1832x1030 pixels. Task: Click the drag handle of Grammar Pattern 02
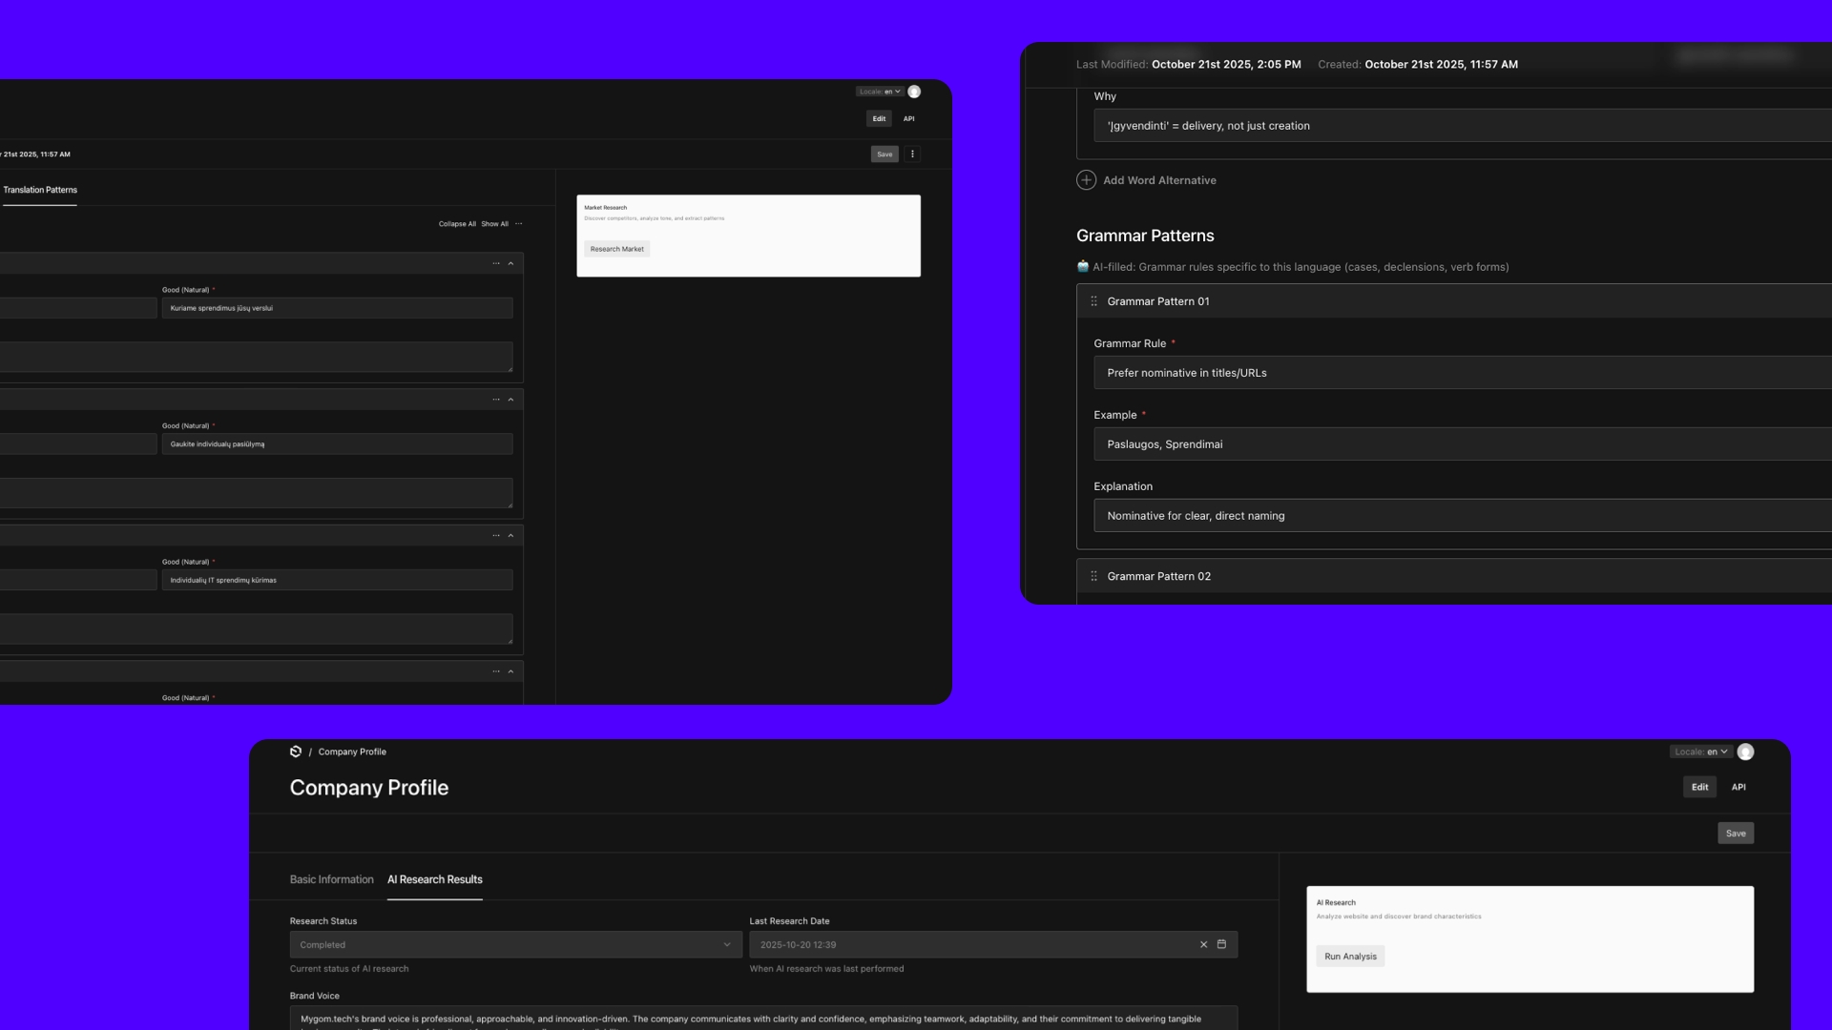click(x=1093, y=576)
